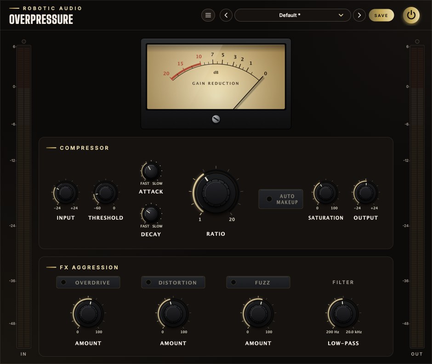Click the ATTACK label

(151, 192)
